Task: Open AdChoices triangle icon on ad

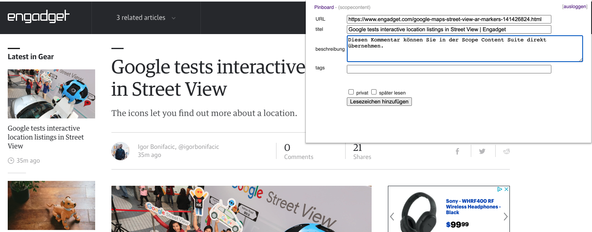Action: tap(500, 189)
